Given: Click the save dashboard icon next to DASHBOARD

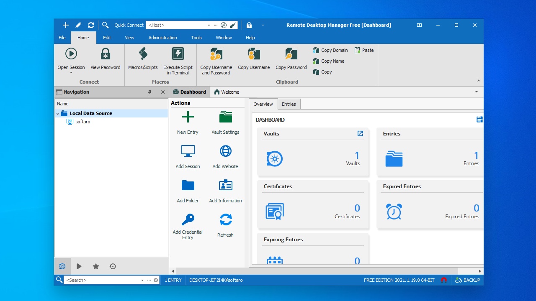Looking at the screenshot, I should tap(480, 120).
